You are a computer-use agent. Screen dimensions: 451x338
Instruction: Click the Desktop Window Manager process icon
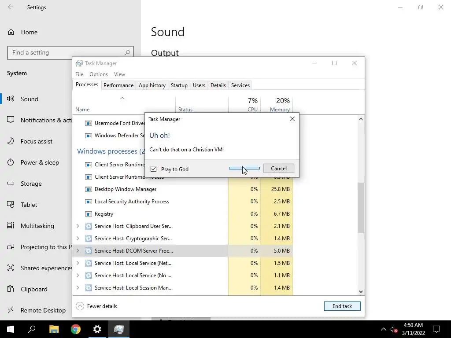click(x=88, y=189)
